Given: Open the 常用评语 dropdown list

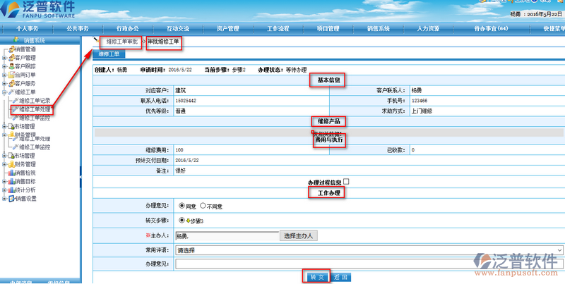Looking at the screenshot, I should click(x=369, y=249).
